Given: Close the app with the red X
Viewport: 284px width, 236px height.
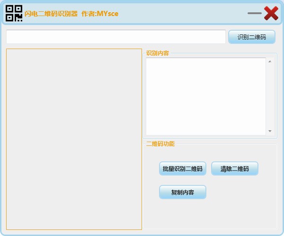Looking at the screenshot, I should (x=271, y=13).
